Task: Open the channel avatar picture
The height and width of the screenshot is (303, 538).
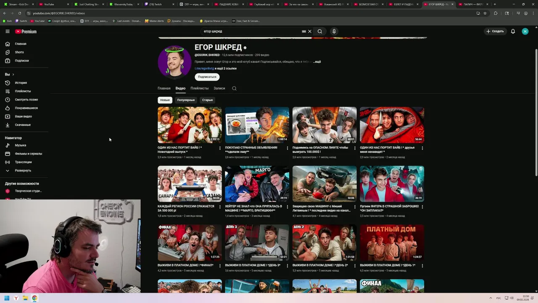Action: [174, 62]
